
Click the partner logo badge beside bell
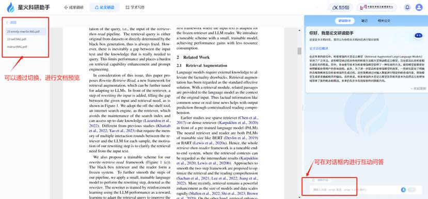[x=341, y=7]
